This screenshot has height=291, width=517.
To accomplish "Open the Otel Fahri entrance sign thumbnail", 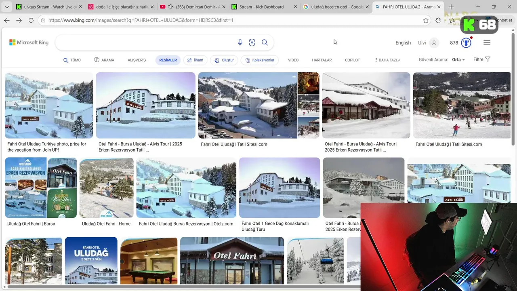I will [x=232, y=261].
